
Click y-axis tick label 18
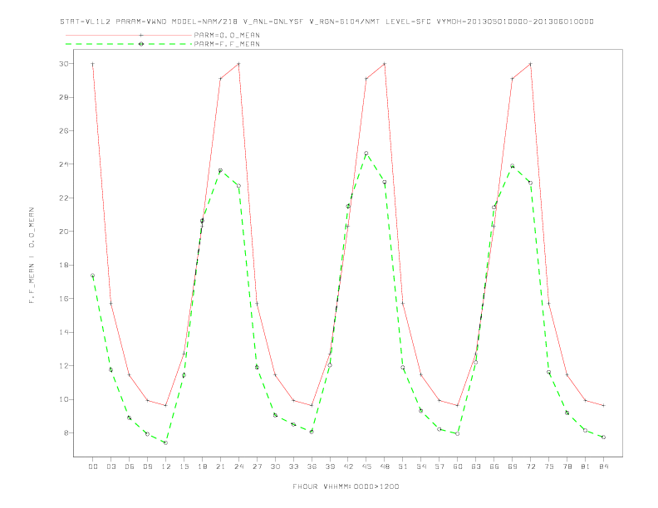pos(64,265)
